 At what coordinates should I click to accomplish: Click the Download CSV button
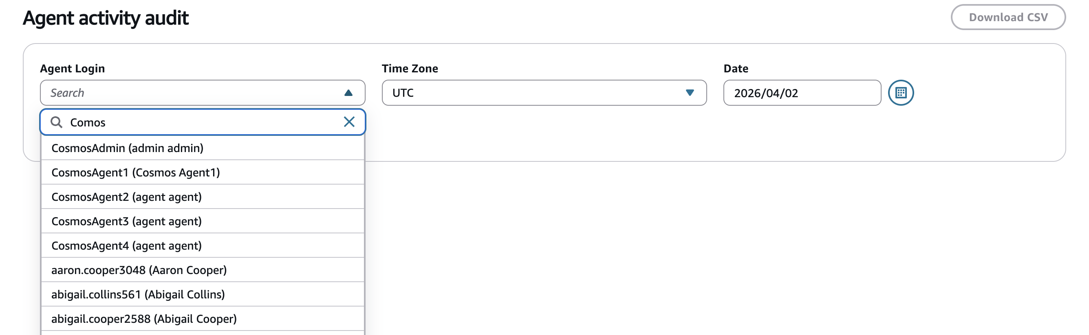[x=1009, y=17]
